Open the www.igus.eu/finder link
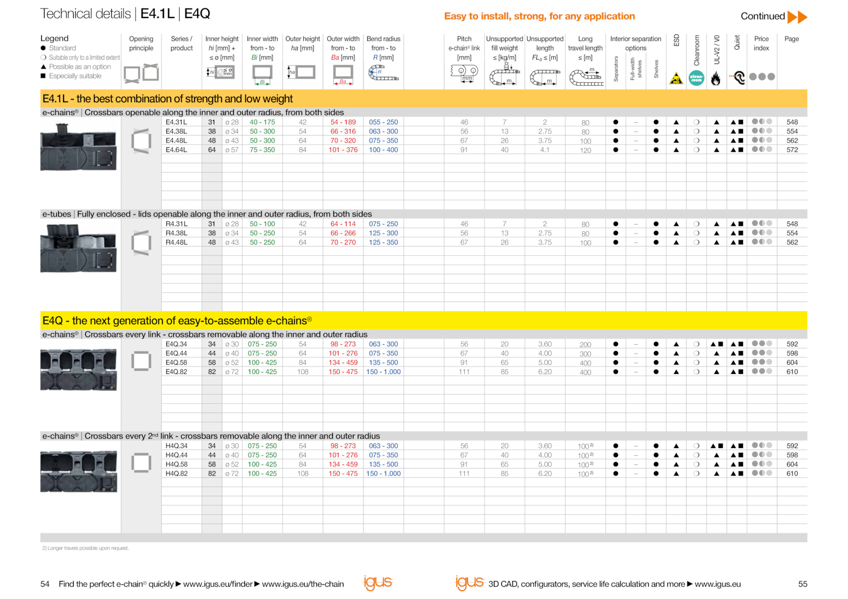Screen dimensions: 848x599 [218, 584]
